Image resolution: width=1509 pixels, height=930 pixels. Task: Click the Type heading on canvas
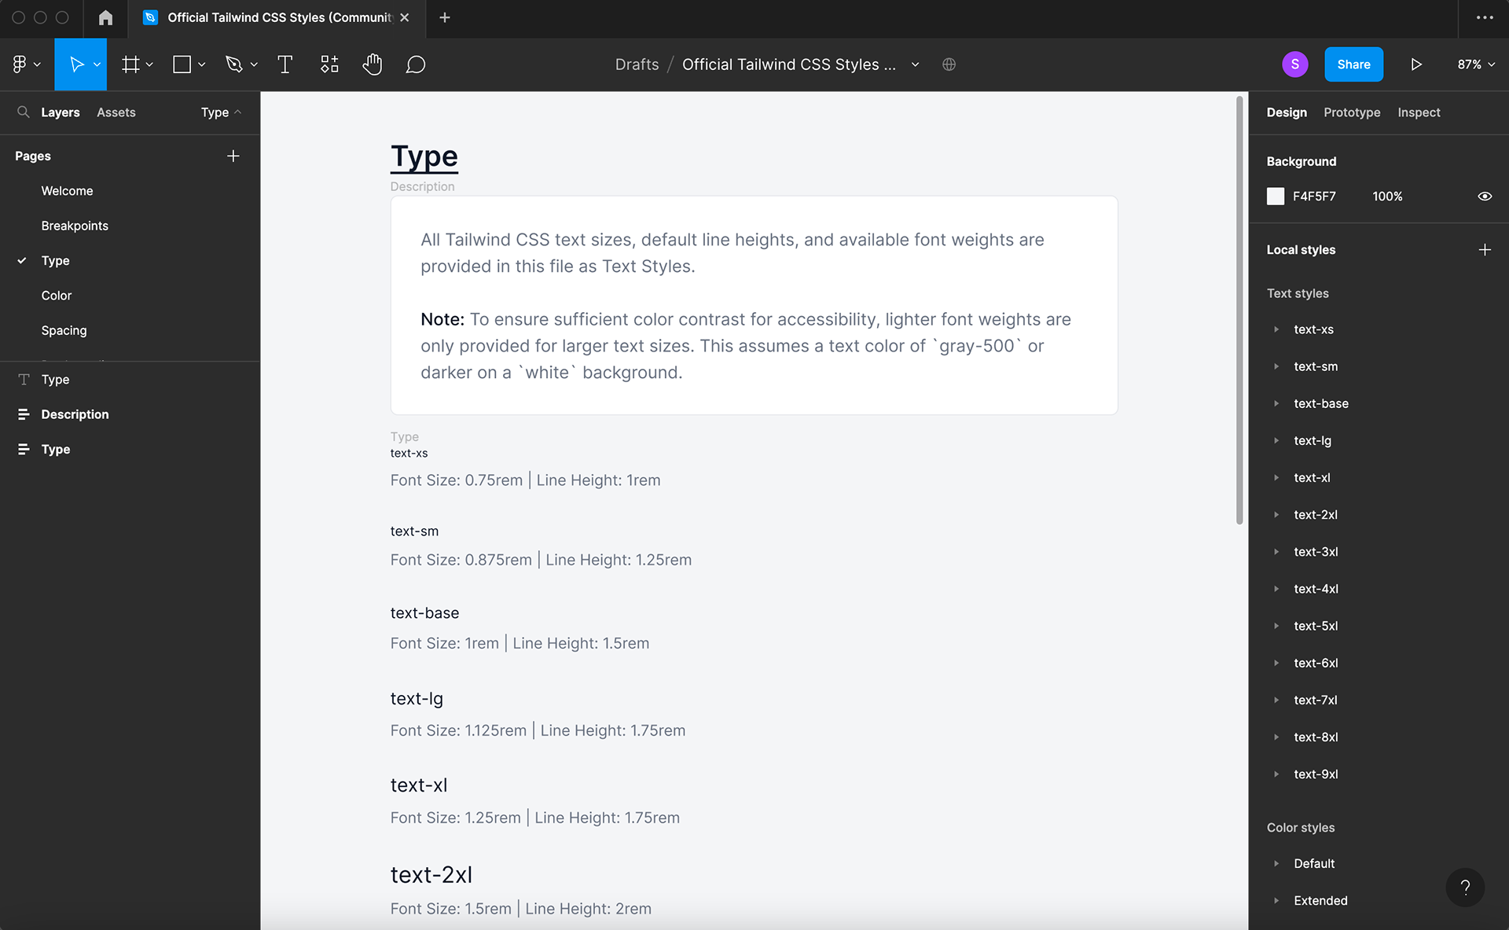pyautogui.click(x=424, y=157)
